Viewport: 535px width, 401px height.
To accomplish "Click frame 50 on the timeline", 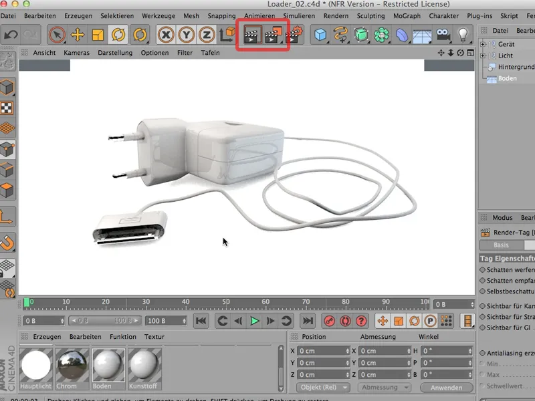I will [225, 303].
